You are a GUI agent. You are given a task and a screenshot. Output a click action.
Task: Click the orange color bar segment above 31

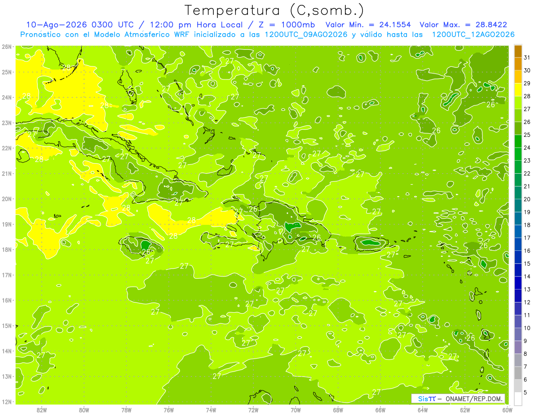(518, 52)
